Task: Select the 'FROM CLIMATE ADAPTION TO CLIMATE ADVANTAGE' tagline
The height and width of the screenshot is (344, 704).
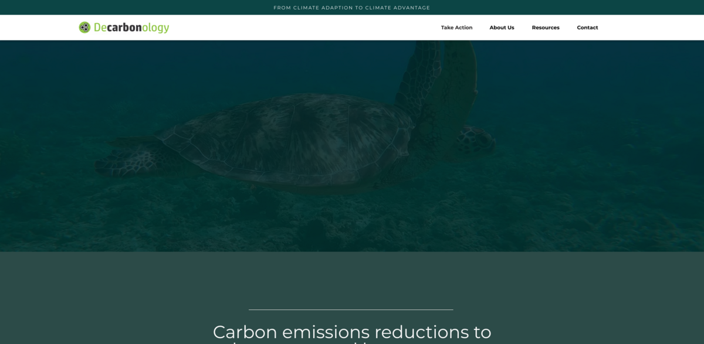Action: 351,8
